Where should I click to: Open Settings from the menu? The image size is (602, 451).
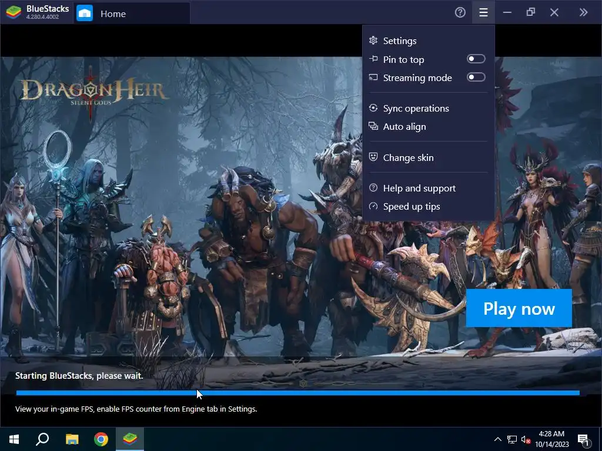tap(429, 41)
